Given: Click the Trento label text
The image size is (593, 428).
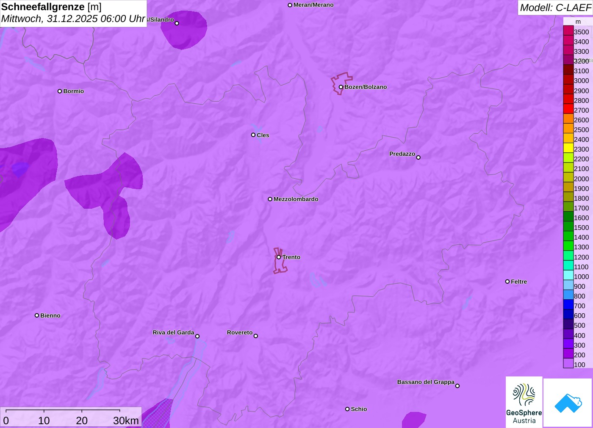Looking at the screenshot, I should point(291,257).
